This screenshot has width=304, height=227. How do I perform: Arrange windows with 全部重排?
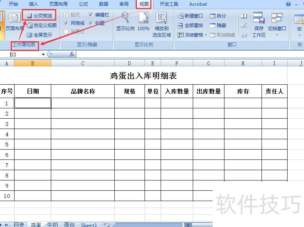190,25
